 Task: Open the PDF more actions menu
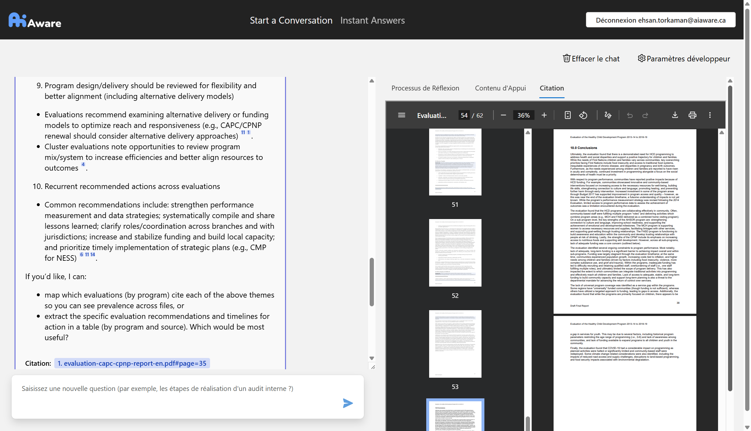[x=710, y=115]
